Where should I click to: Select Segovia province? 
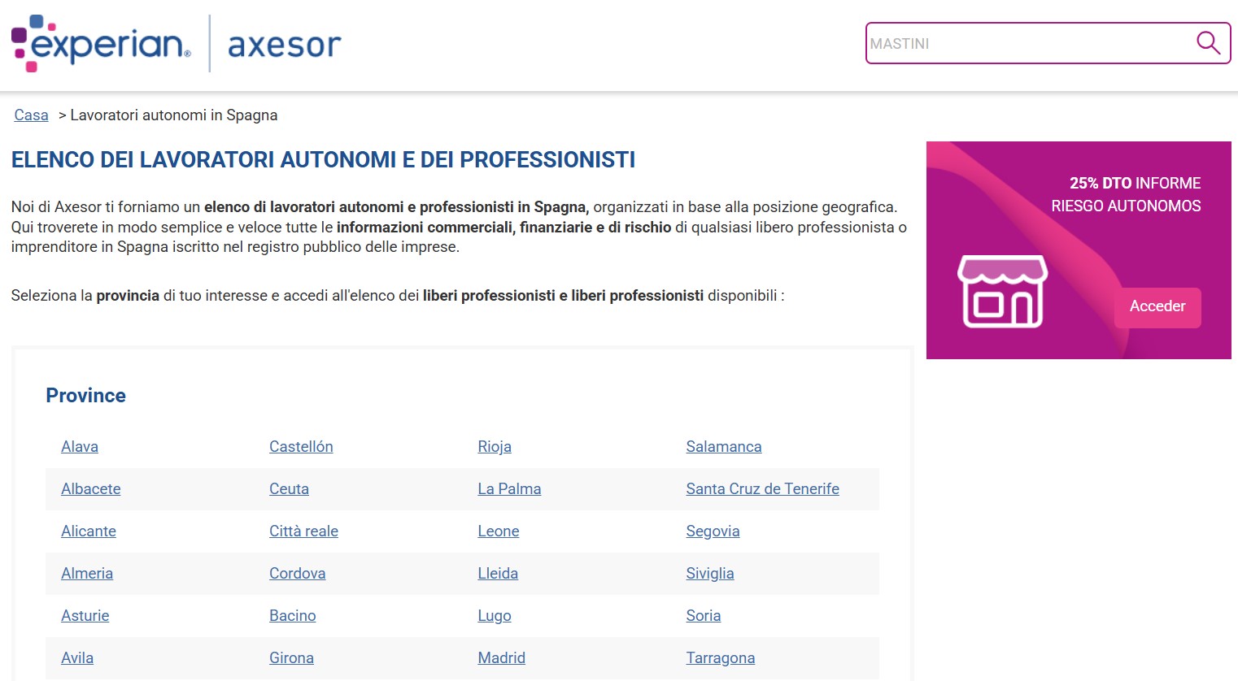point(713,531)
